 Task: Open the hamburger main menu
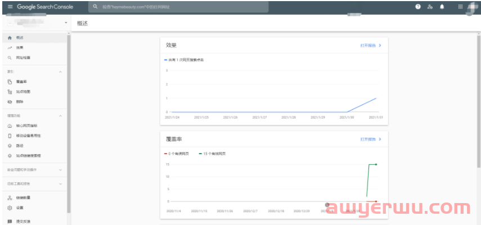pos(10,7)
